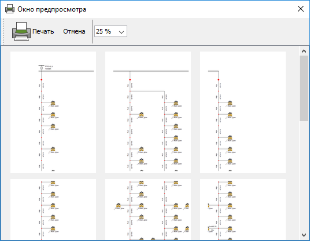Image resolution: width=310 pixels, height=241 pixels.
Task: Select the last page thumbnail in the bottom row
Action: pyautogui.click(x=243, y=209)
